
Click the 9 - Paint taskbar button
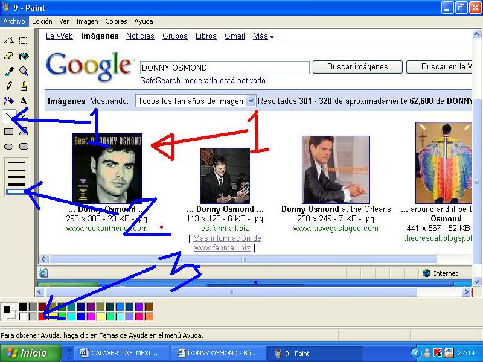315,353
